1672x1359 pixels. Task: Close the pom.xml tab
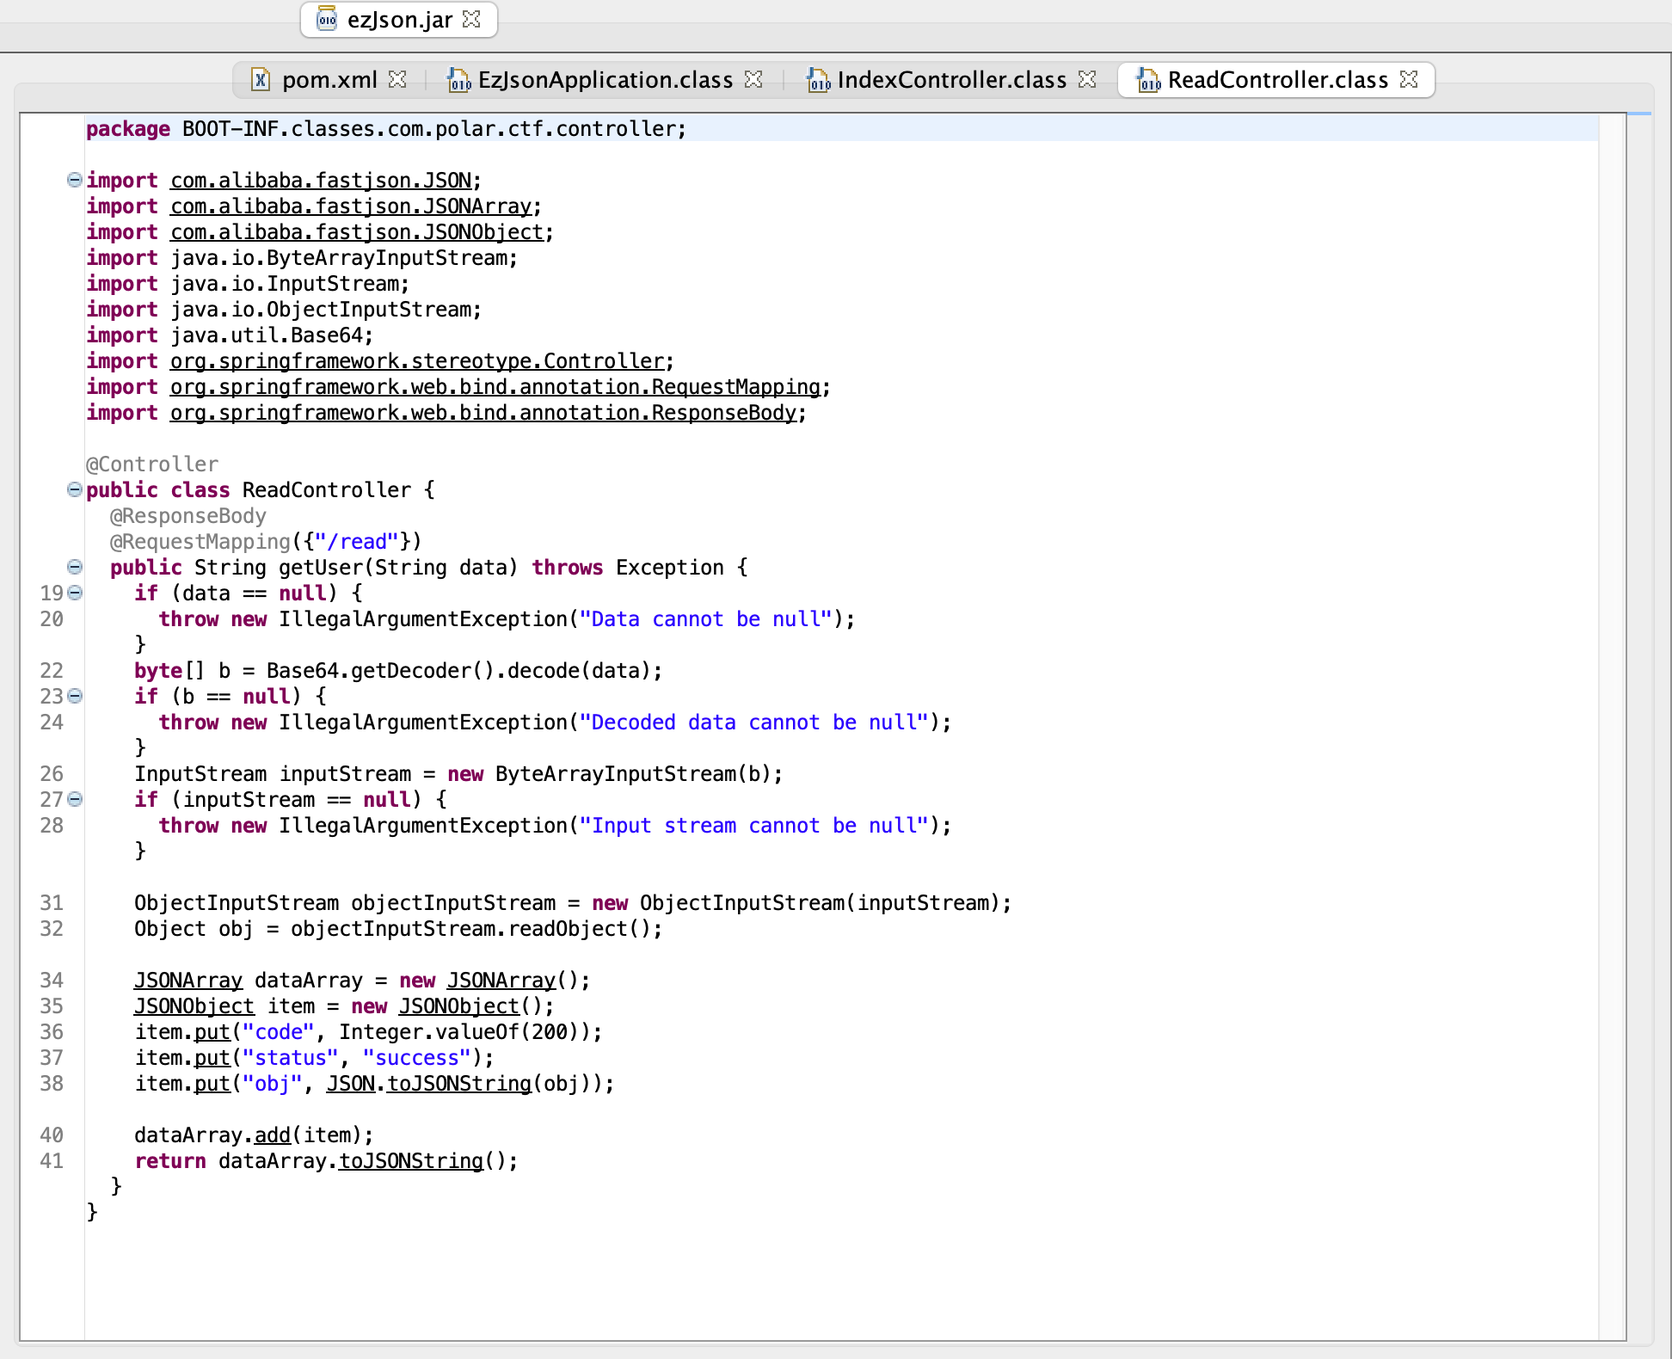(x=397, y=79)
